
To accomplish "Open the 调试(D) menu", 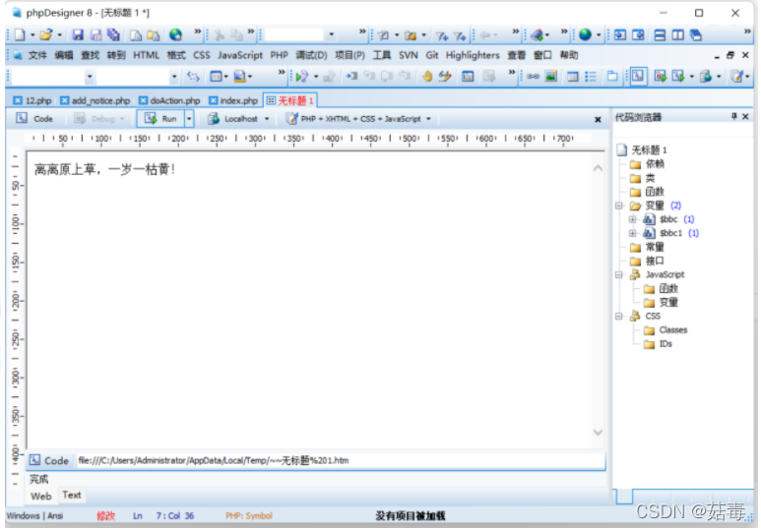I will pyautogui.click(x=311, y=55).
